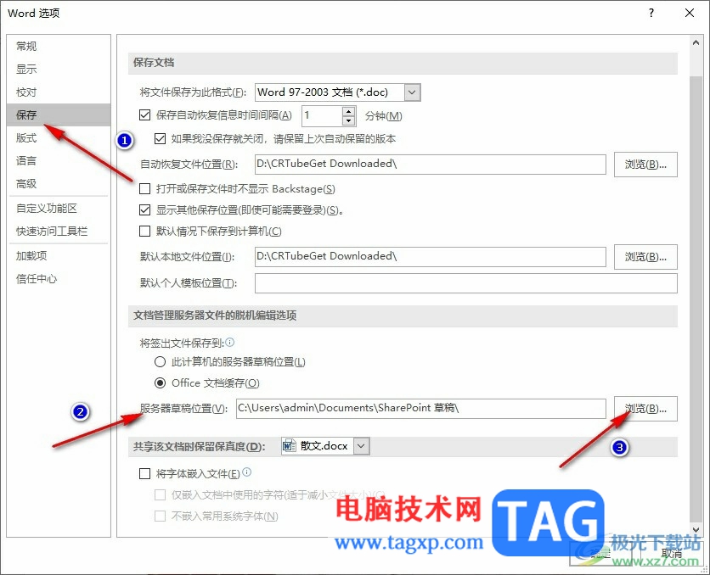Close the Word Options dialog
This screenshot has height=575, width=710.
click(x=689, y=13)
